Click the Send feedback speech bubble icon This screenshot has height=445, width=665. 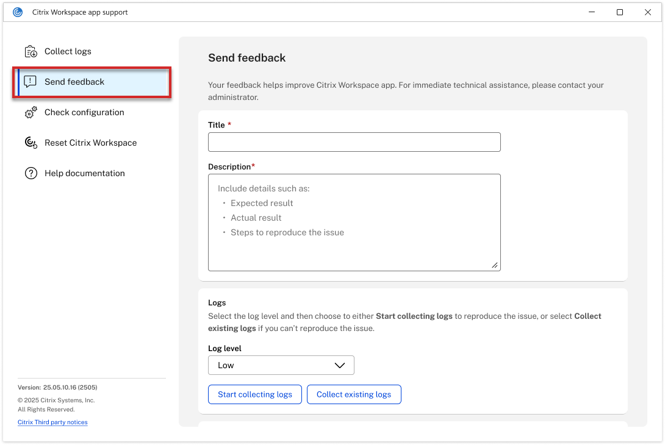[30, 82]
